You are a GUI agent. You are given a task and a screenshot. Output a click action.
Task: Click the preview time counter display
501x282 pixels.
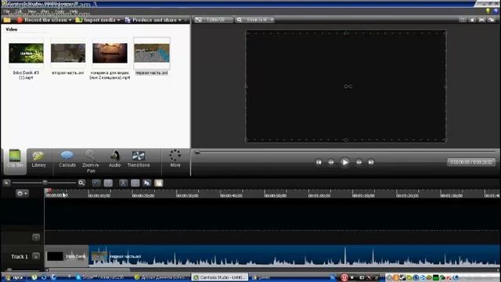click(471, 162)
